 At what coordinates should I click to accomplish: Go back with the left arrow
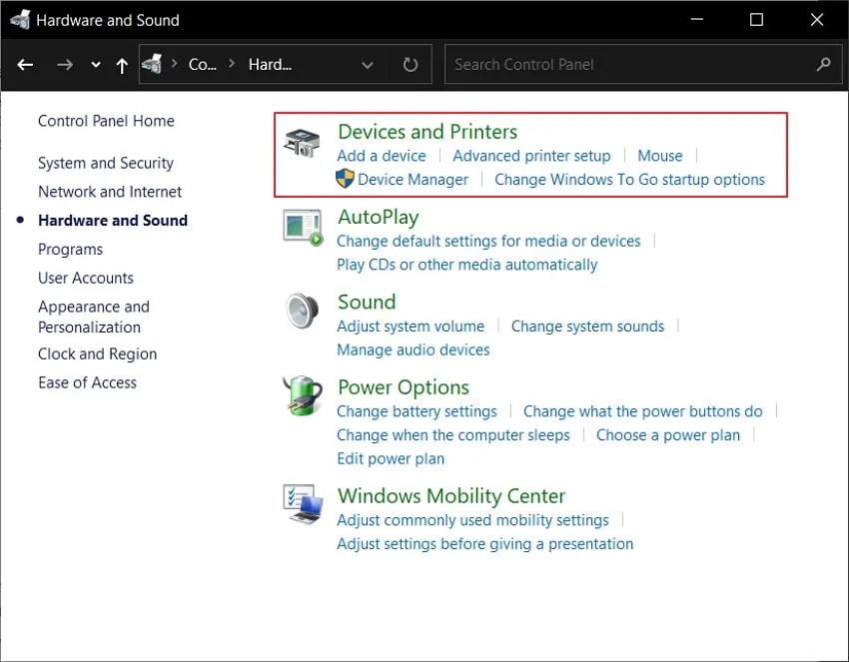[x=25, y=65]
